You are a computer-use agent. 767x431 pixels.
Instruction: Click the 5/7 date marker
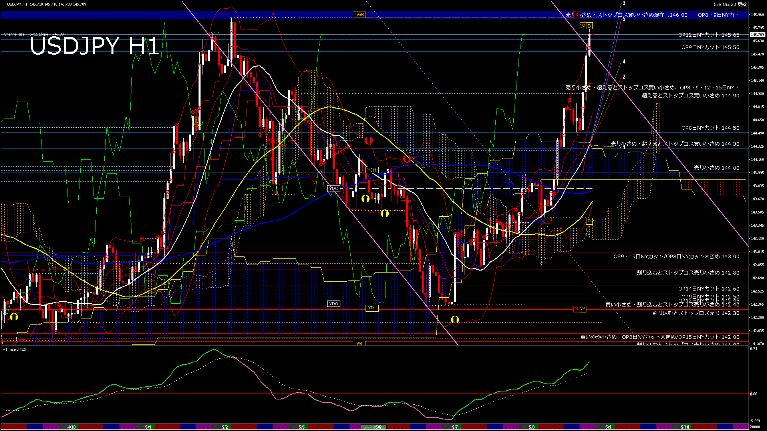455,427
